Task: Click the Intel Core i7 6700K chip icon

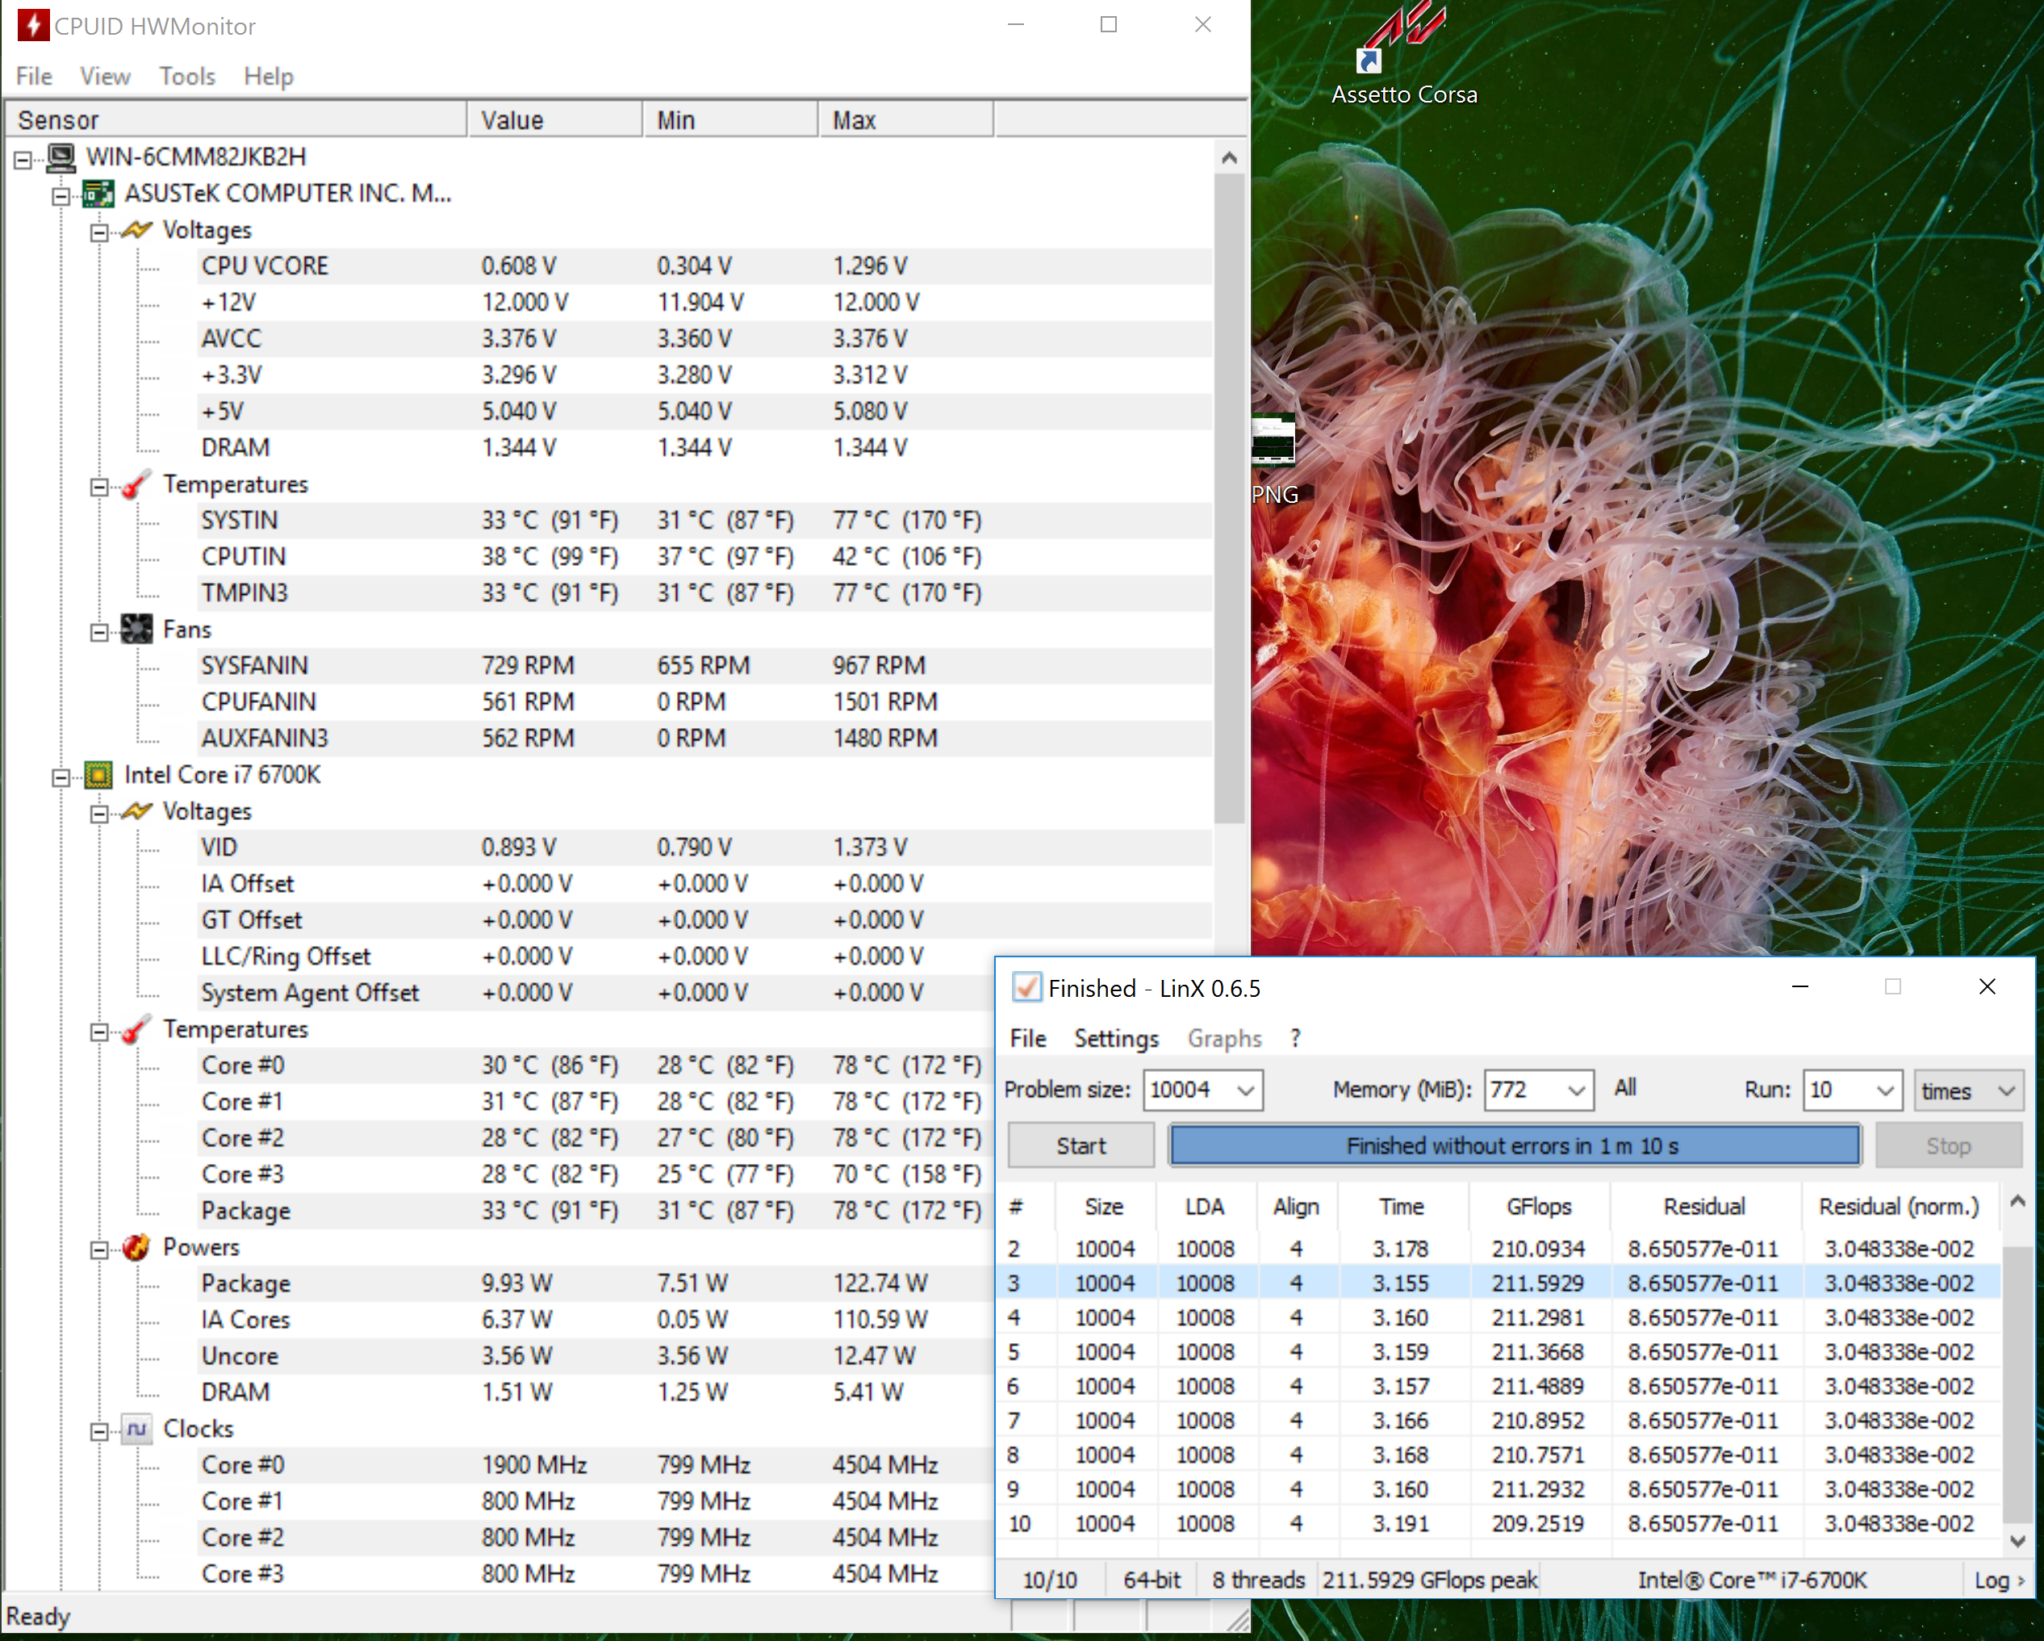Action: [x=98, y=775]
